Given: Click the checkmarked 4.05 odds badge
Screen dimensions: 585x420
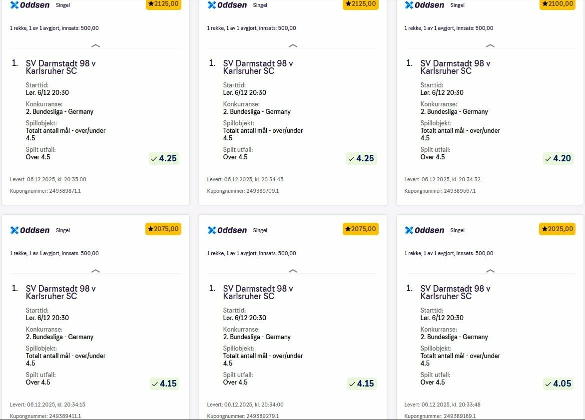Looking at the screenshot, I should click(558, 384).
